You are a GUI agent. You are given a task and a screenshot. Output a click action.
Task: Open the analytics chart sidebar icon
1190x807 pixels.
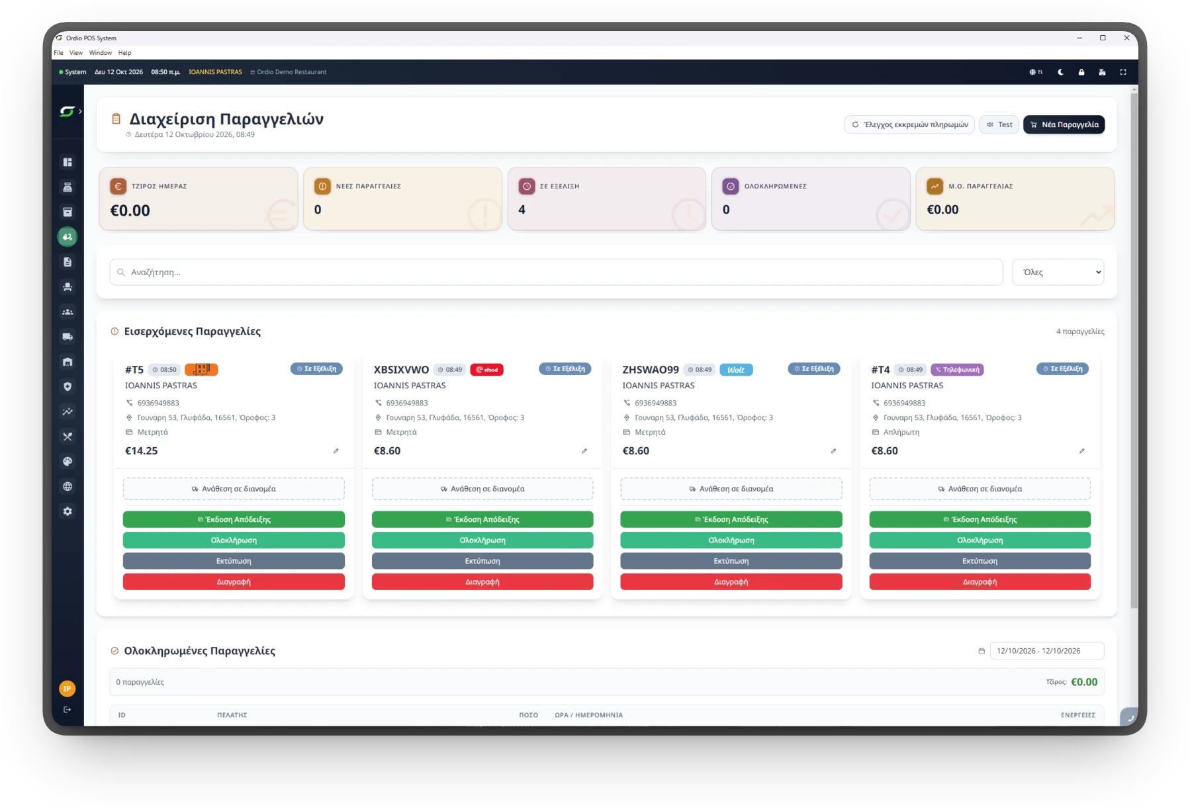(x=68, y=411)
